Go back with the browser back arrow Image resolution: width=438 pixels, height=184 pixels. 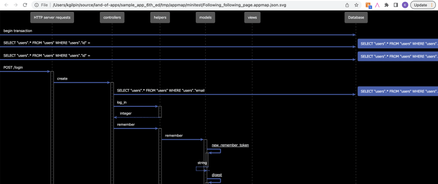[x=7, y=5]
